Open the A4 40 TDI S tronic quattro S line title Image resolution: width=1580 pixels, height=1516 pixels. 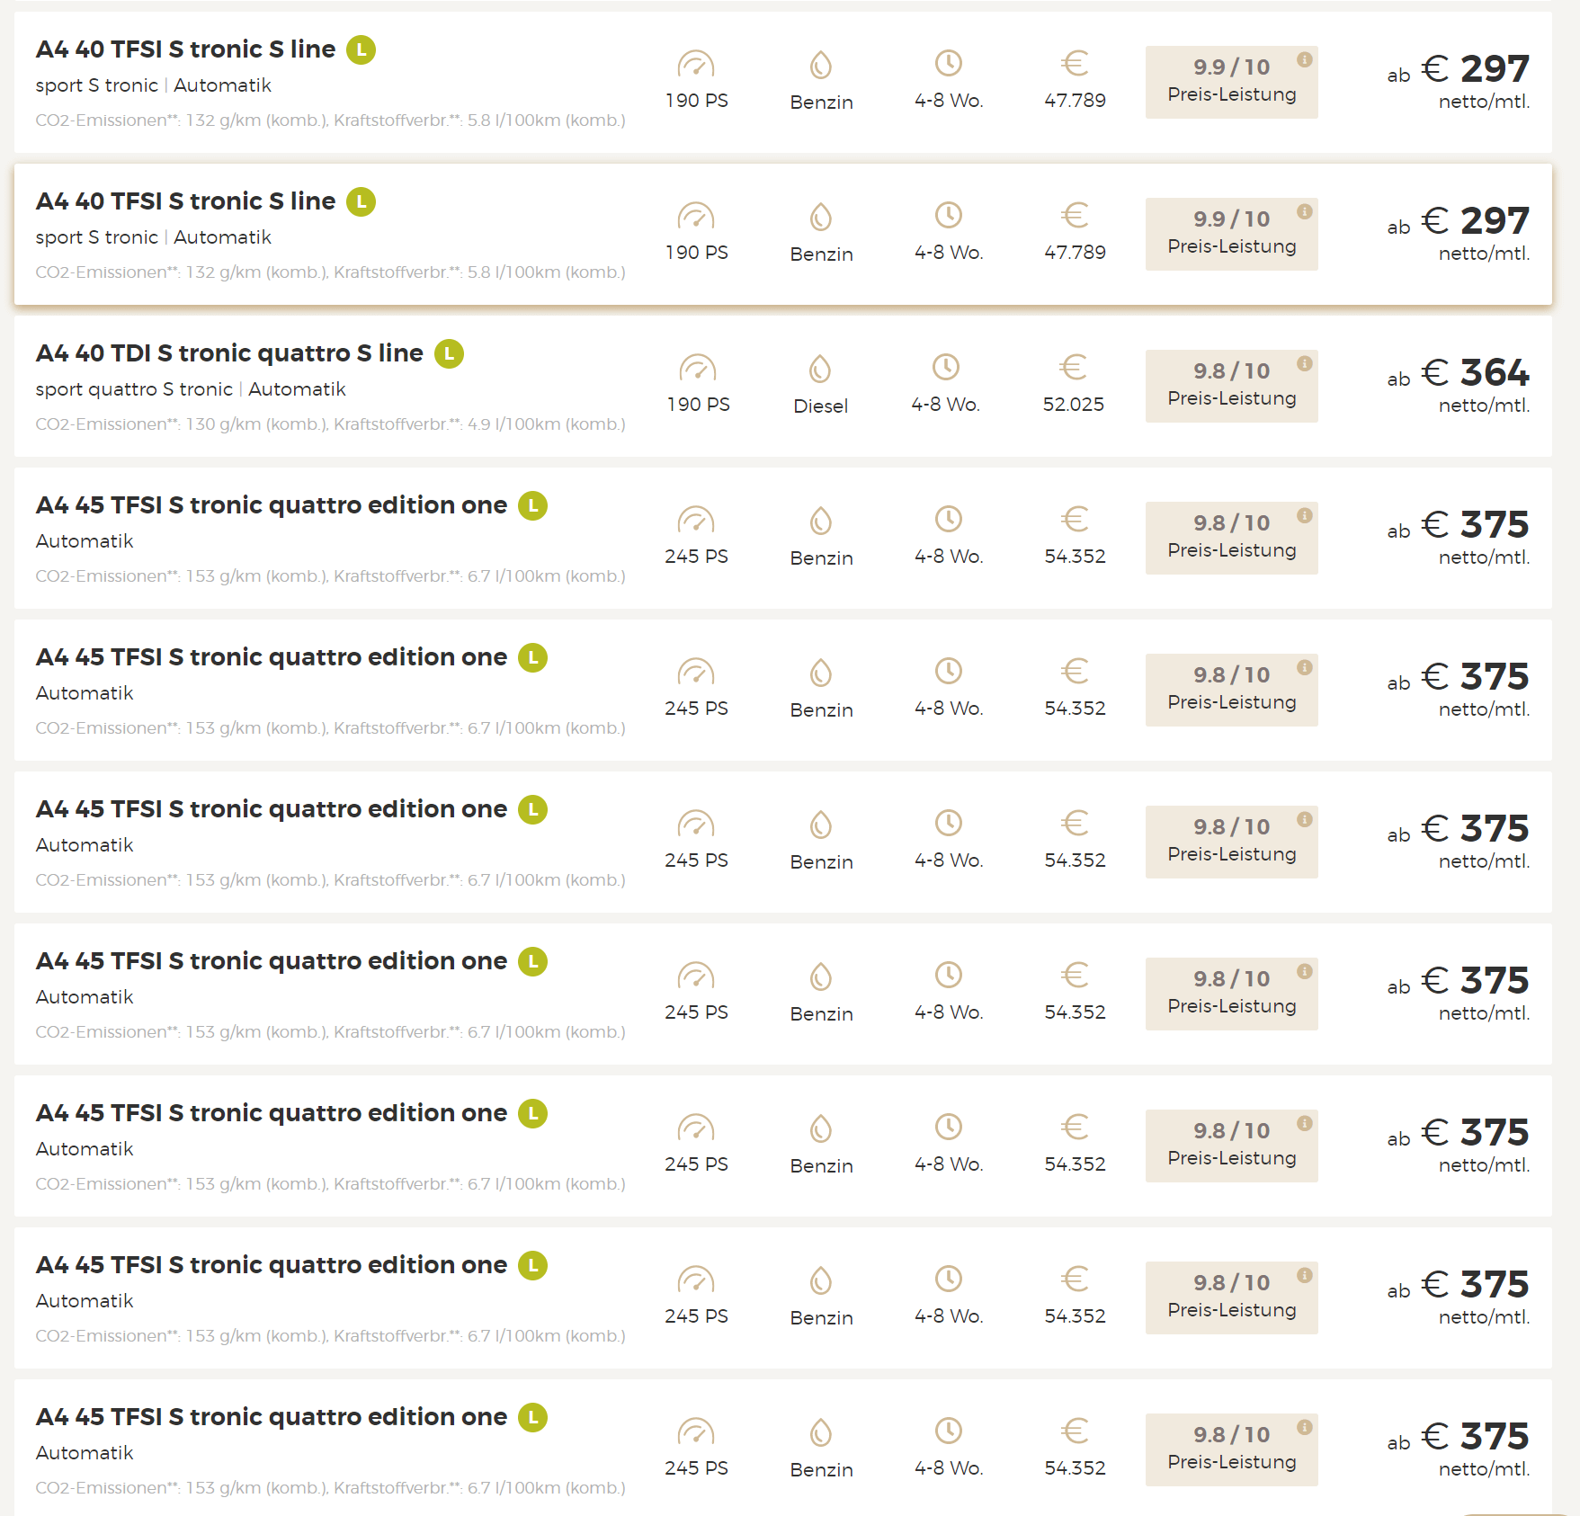[229, 353]
